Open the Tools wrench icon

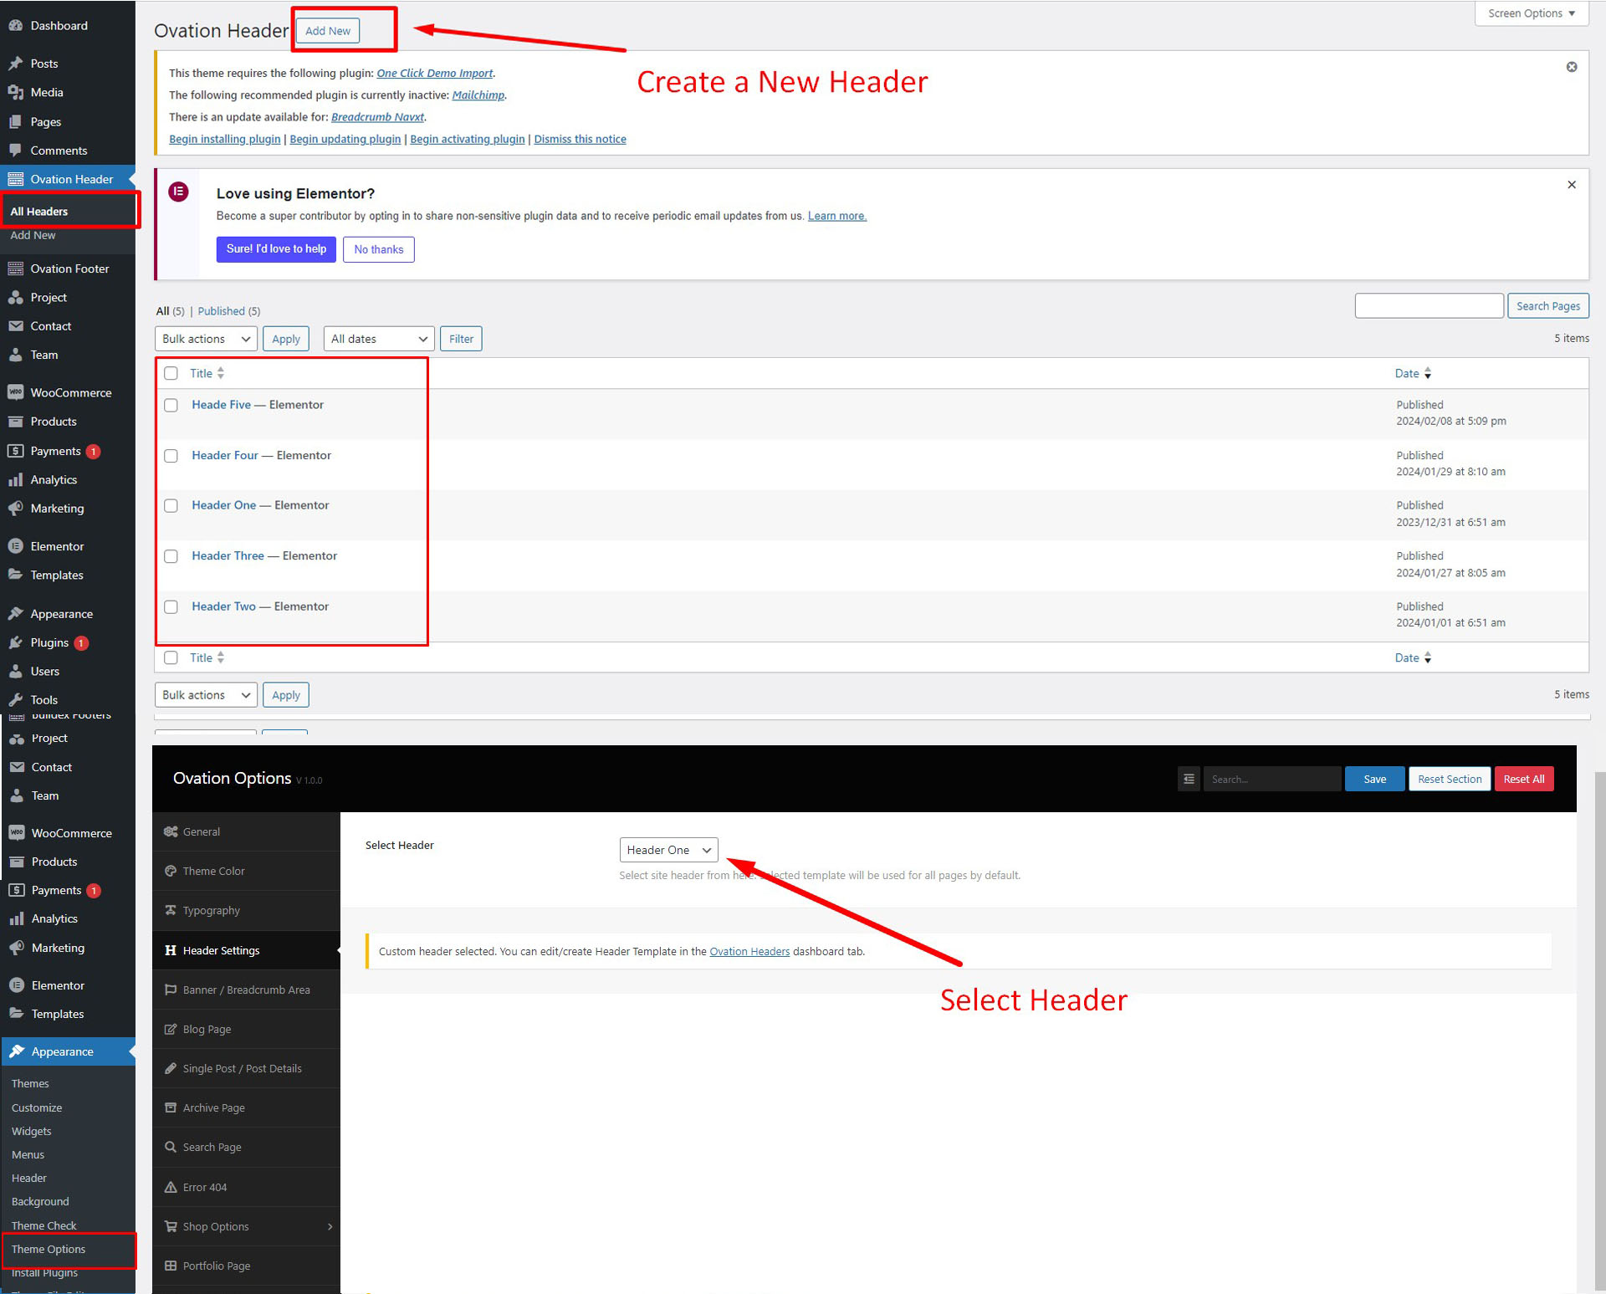pyautogui.click(x=15, y=699)
